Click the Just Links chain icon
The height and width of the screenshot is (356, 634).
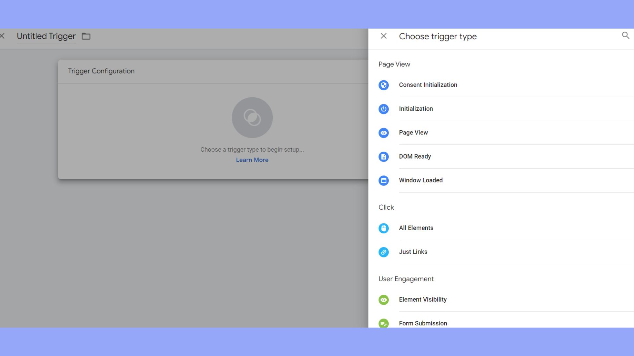click(383, 252)
